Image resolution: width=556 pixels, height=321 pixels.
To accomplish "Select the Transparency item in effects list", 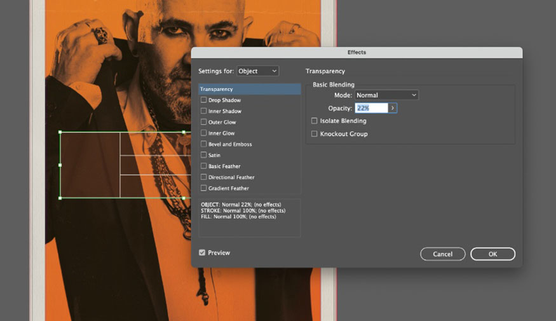I will click(250, 89).
